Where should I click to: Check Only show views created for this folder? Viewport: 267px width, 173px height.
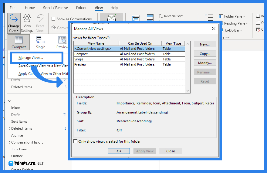click(76, 141)
